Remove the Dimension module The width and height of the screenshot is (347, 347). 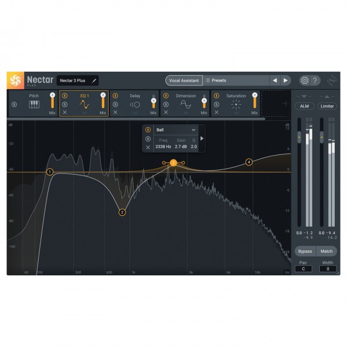[x=166, y=112]
